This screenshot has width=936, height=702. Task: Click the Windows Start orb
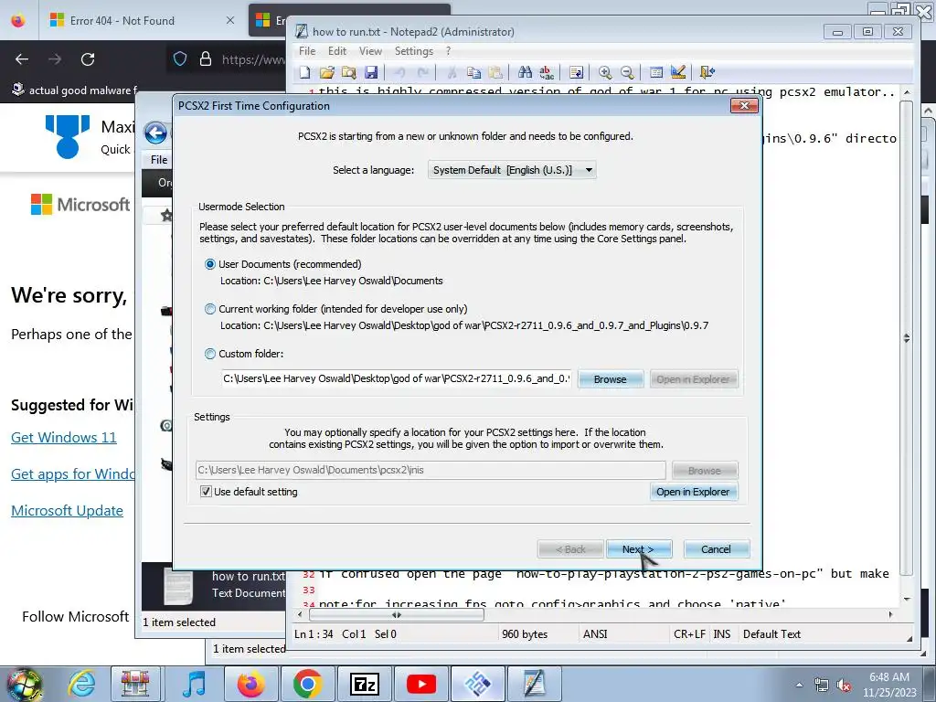point(24,685)
